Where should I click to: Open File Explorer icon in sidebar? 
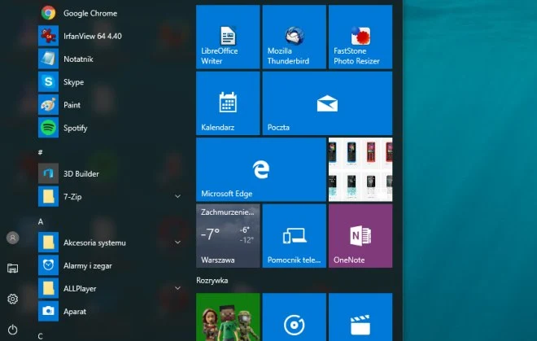[13, 269]
